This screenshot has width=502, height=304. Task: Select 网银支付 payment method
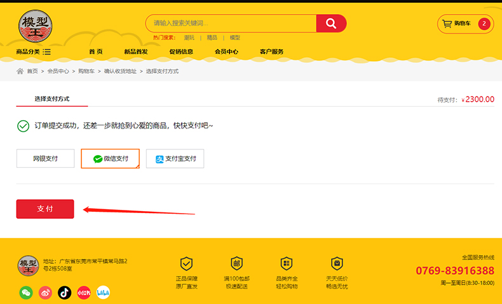click(x=45, y=158)
